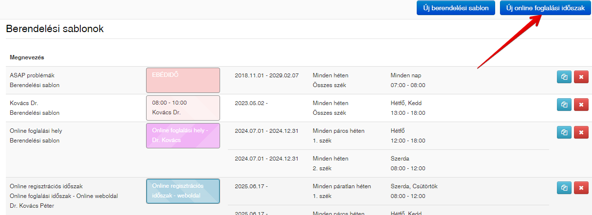Duplicate the Kovács Dr. template row
Image resolution: width=592 pixels, height=215 pixels.
pos(564,105)
